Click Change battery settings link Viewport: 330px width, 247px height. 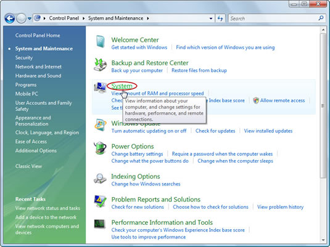point(137,154)
